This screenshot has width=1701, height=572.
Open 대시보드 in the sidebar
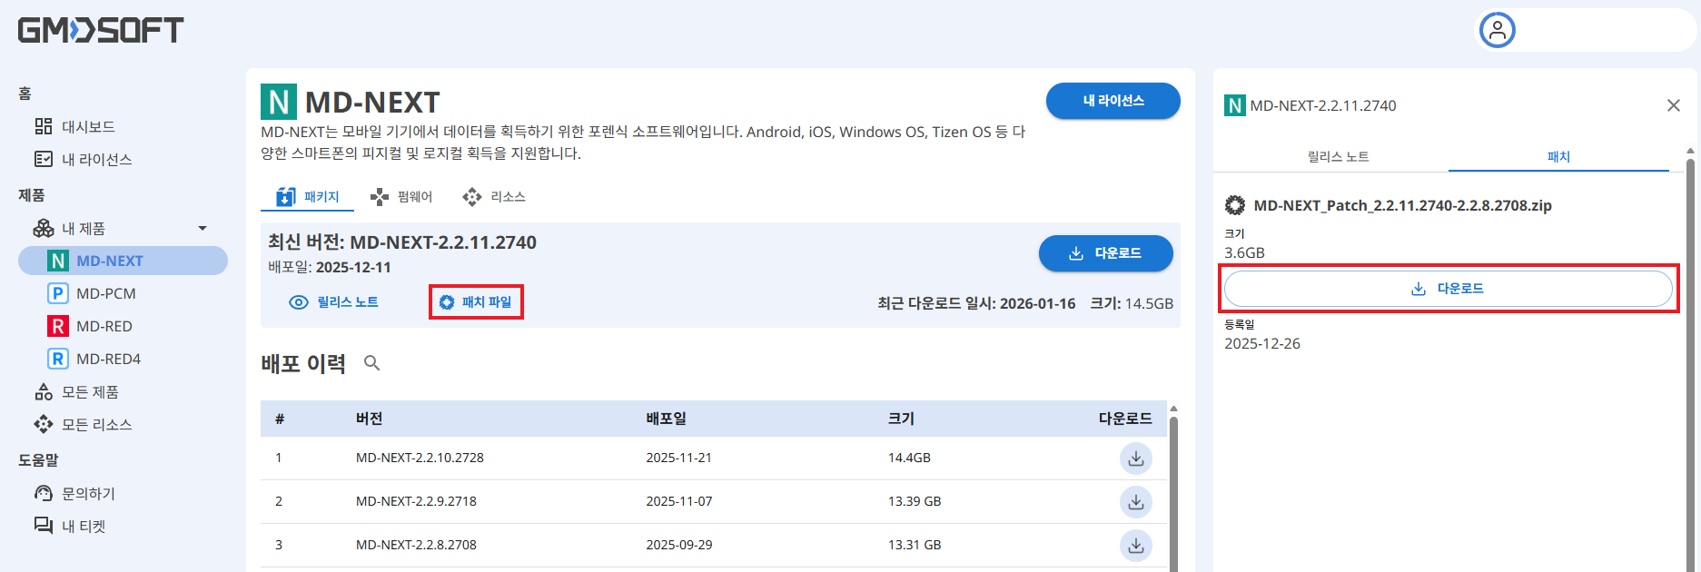coord(74,126)
